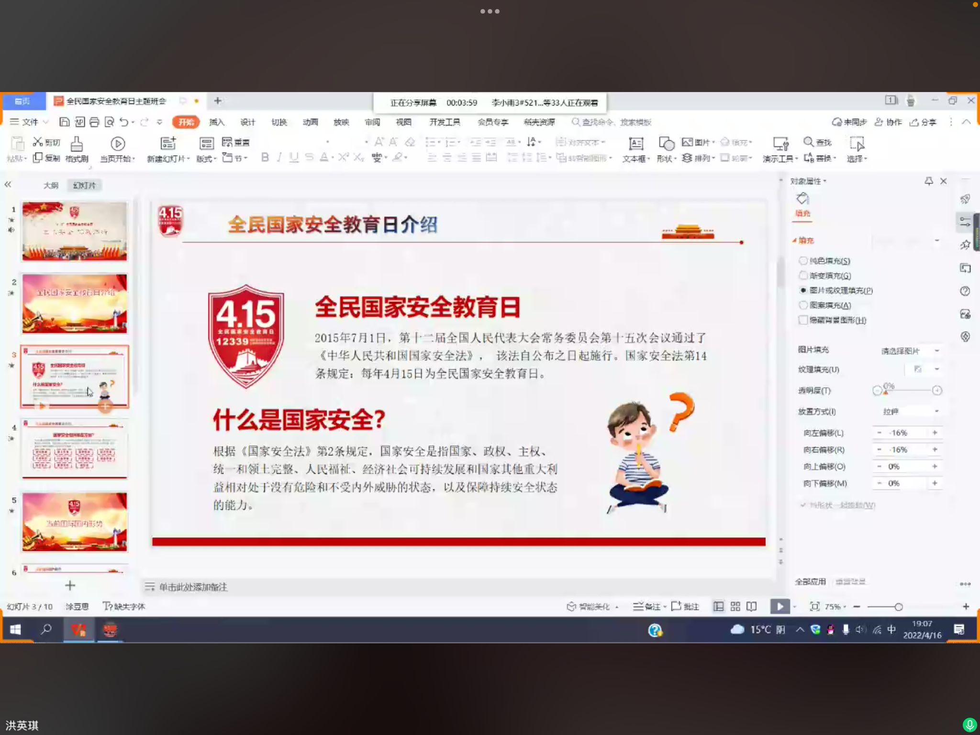This screenshot has height=735, width=980.
Task: Check hide background graphics (隐藏背景图形) box
Action: point(803,320)
